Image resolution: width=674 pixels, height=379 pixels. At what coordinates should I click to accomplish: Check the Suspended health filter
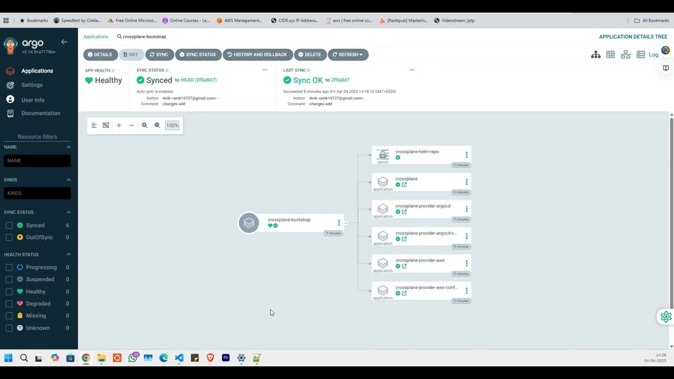(x=9, y=280)
